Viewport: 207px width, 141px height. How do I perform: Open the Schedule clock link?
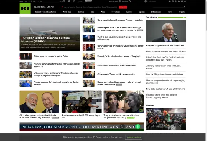(x=126, y=1)
